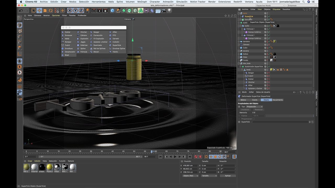335x188 pixels.
Task: Open the Render Settings clapperboard gear icon
Action: [105, 11]
